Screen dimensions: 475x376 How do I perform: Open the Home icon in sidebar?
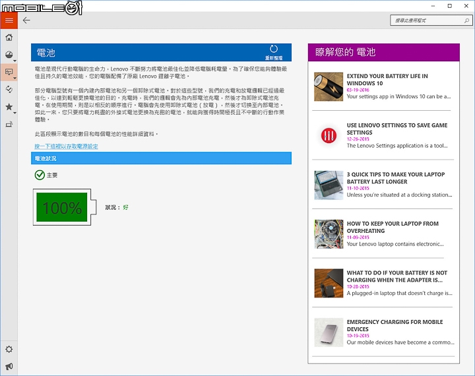pos(9,37)
